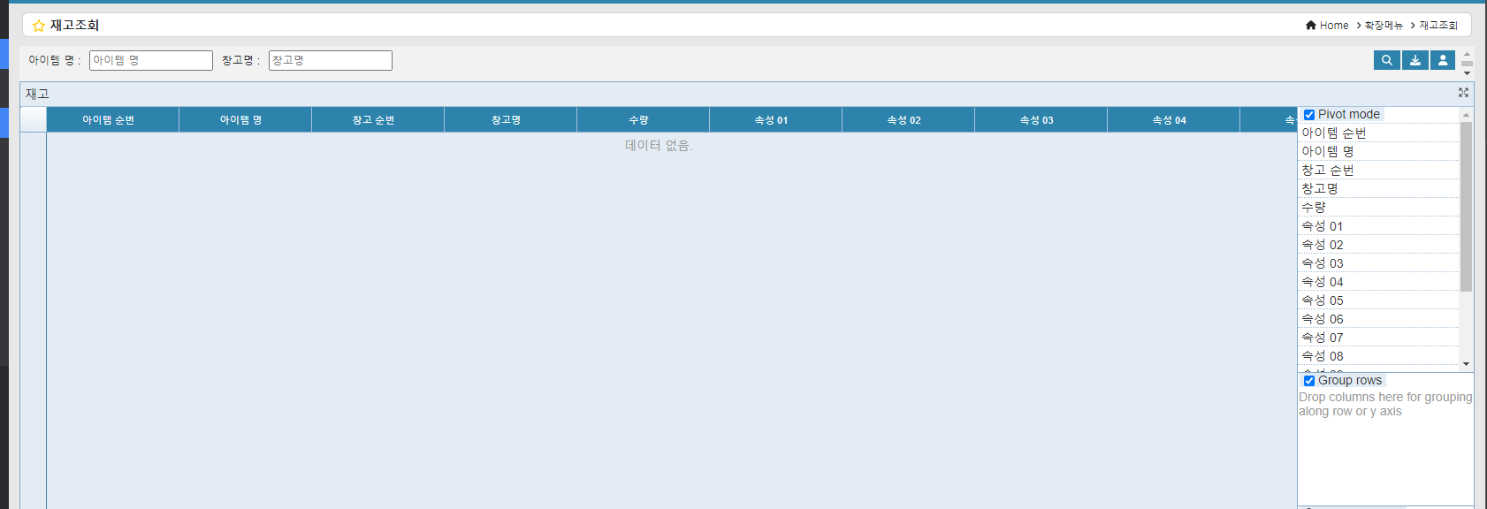Image resolution: width=1487 pixels, height=509 pixels.
Task: Expand the 재고 grid to fullscreen
Action: 1463,93
